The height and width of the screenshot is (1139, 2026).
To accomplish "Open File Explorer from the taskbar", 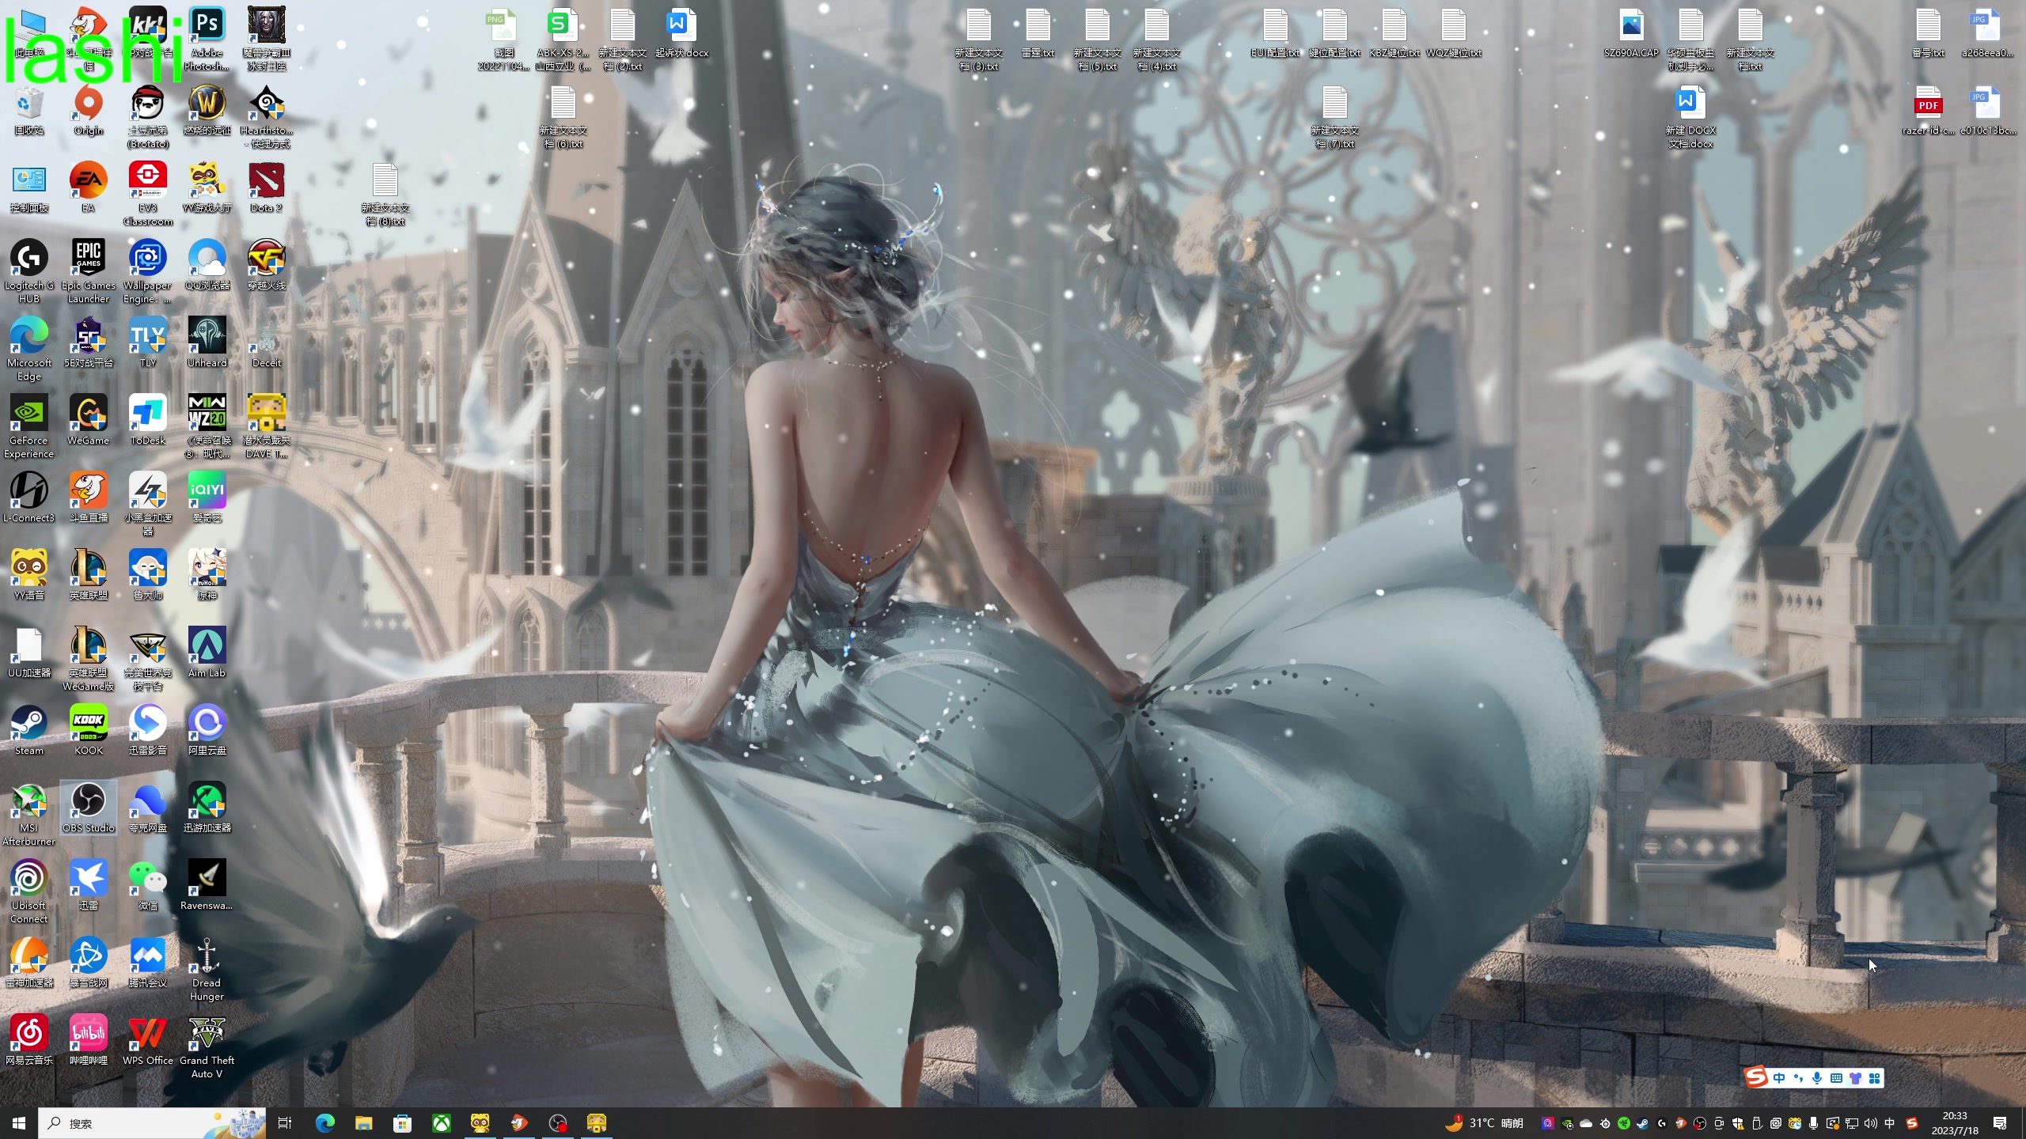I will pyautogui.click(x=363, y=1123).
